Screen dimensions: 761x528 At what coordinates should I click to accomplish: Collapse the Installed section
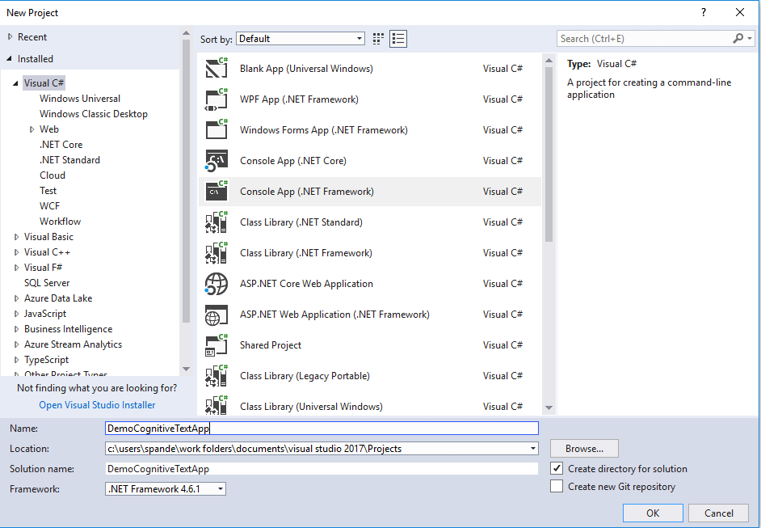pyautogui.click(x=10, y=59)
